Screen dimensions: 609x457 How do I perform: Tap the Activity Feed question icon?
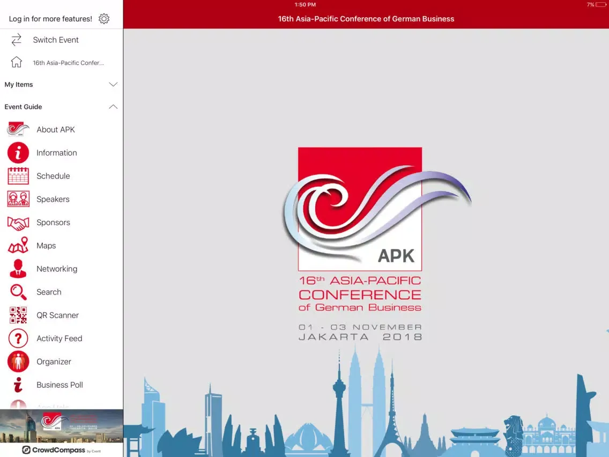point(18,338)
